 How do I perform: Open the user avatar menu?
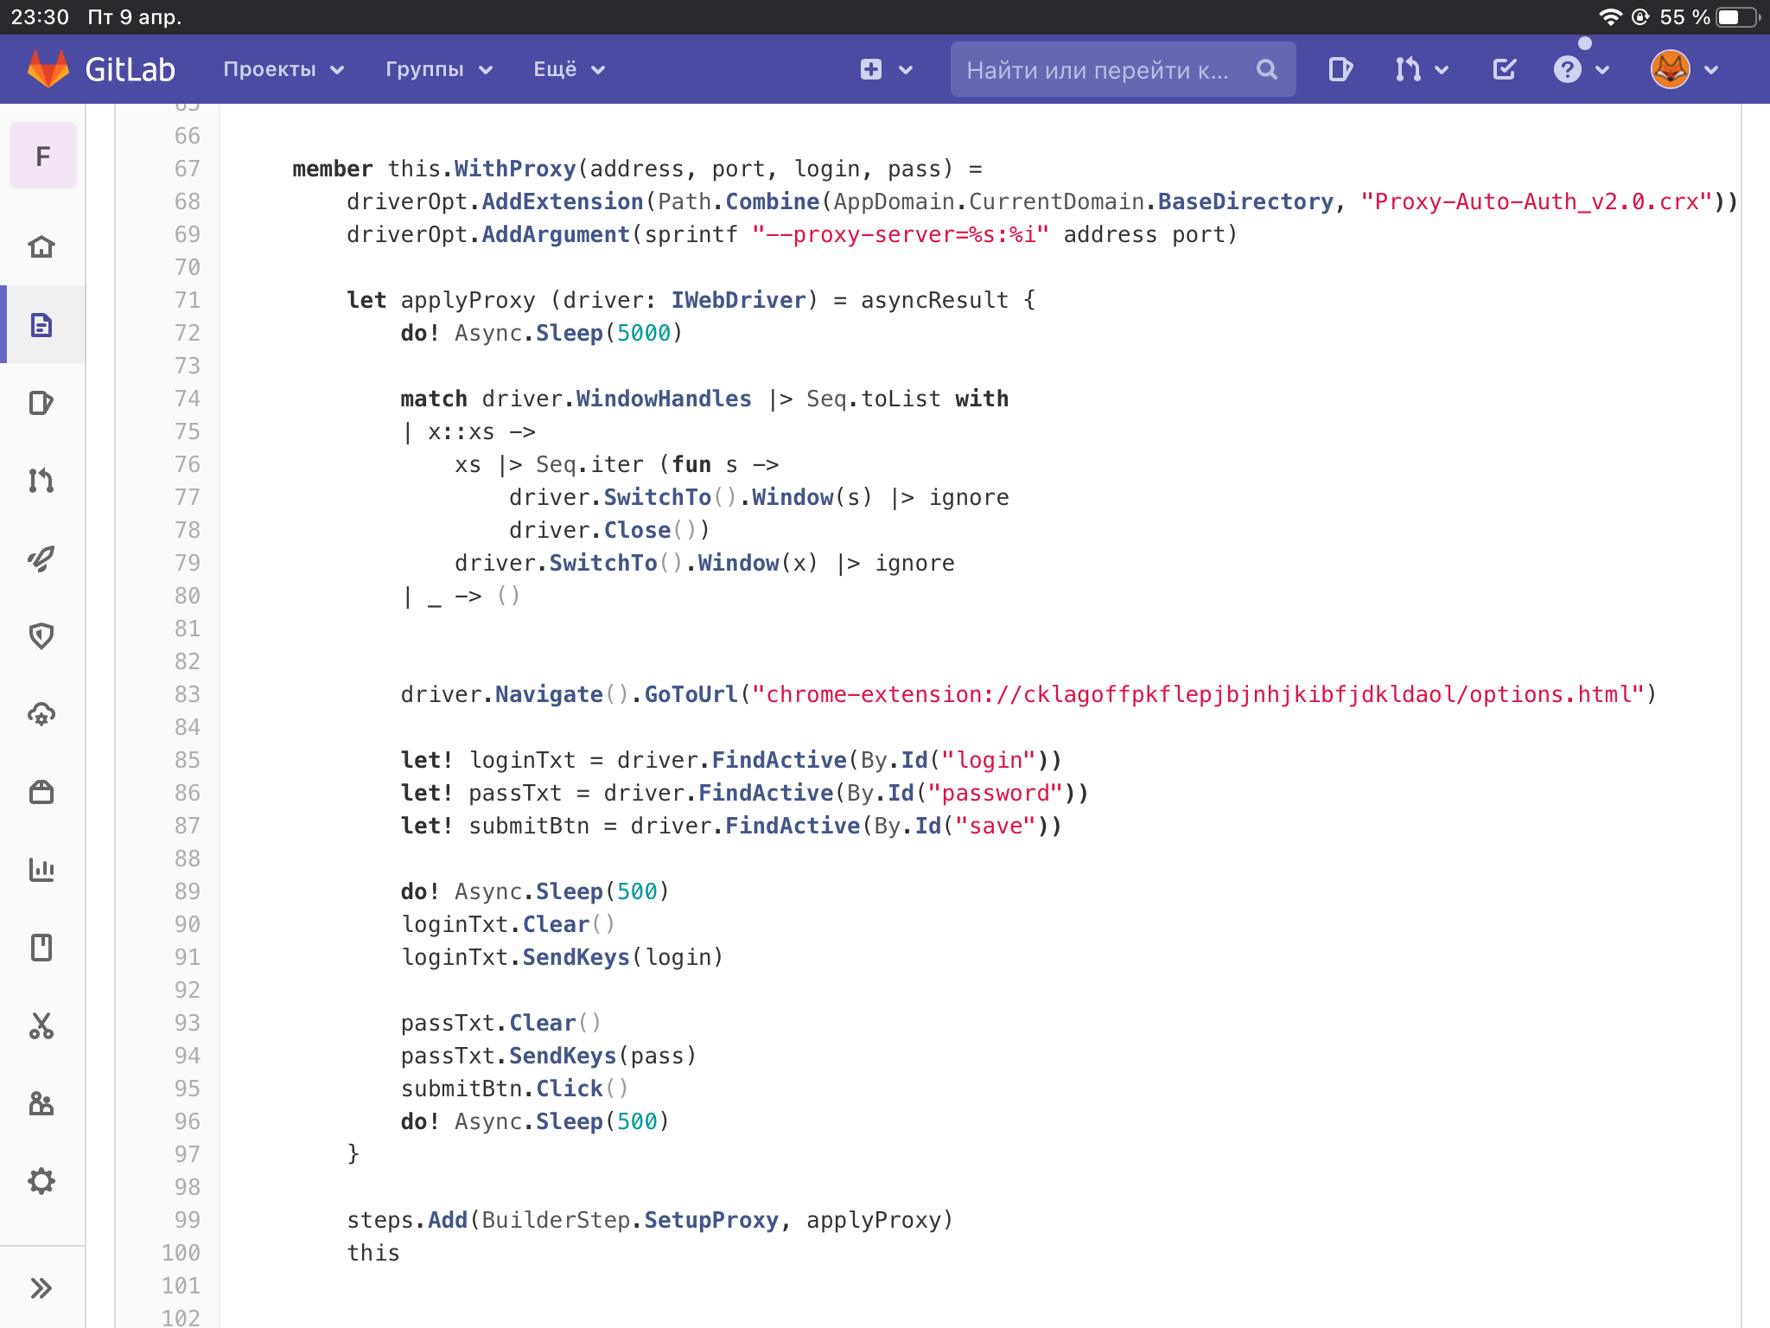pyautogui.click(x=1671, y=69)
